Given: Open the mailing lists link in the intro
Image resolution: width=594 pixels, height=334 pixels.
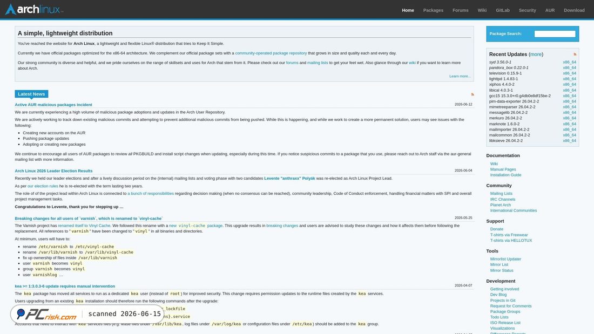Looking at the screenshot, I should [x=318, y=63].
